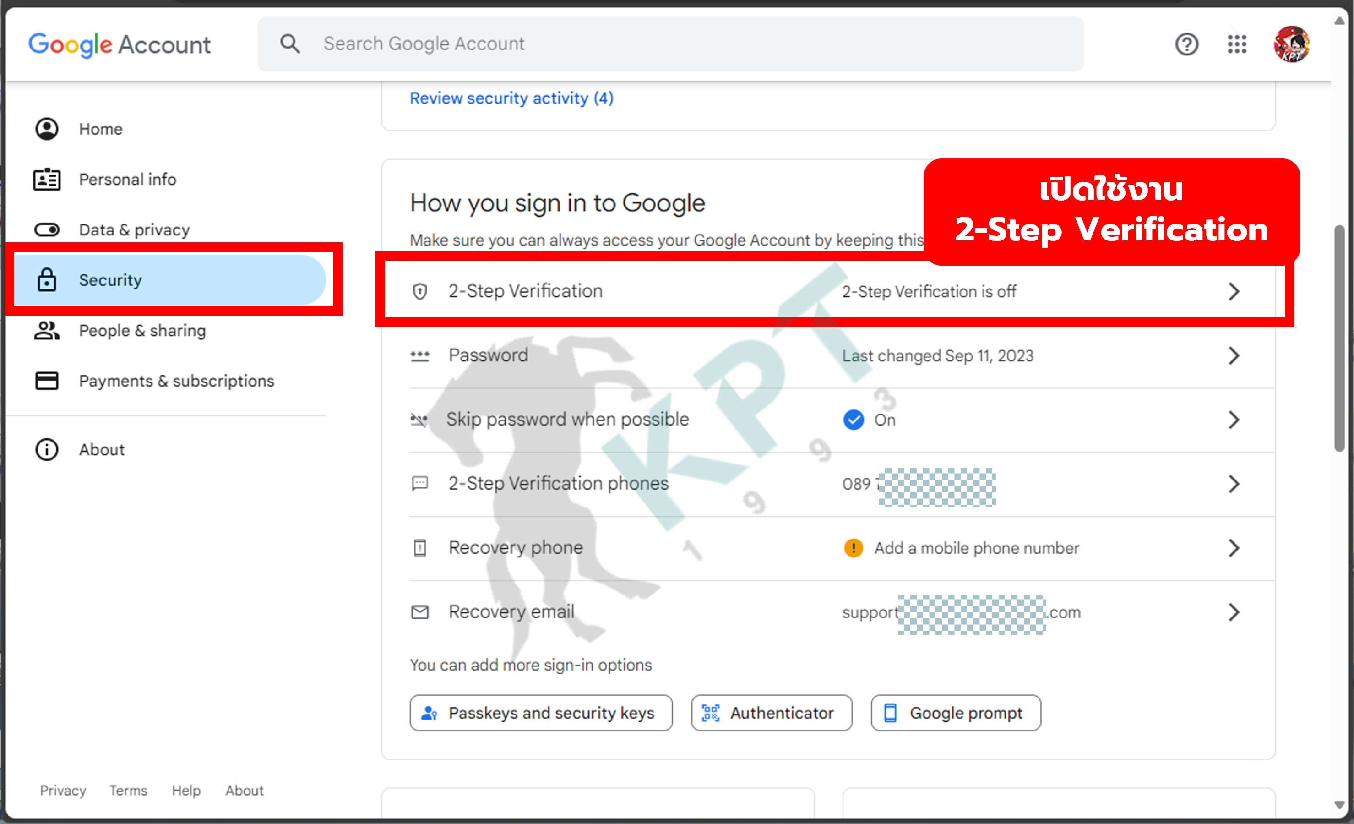Click 'Add a mobile phone number' text

pyautogui.click(x=977, y=548)
